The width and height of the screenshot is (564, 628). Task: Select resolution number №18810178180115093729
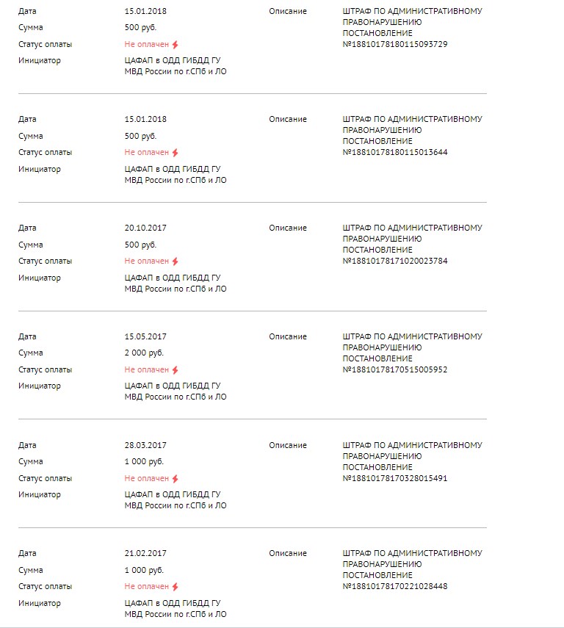coord(395,44)
